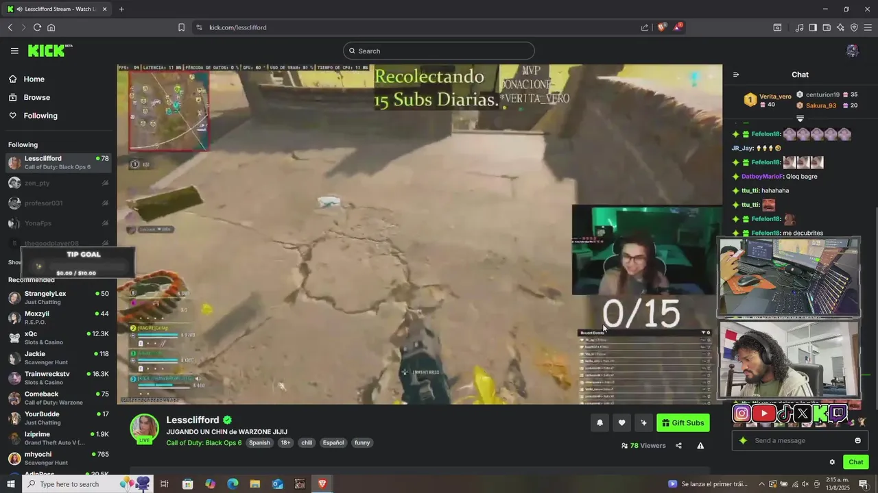Bookmark this page icon

tap(181, 27)
